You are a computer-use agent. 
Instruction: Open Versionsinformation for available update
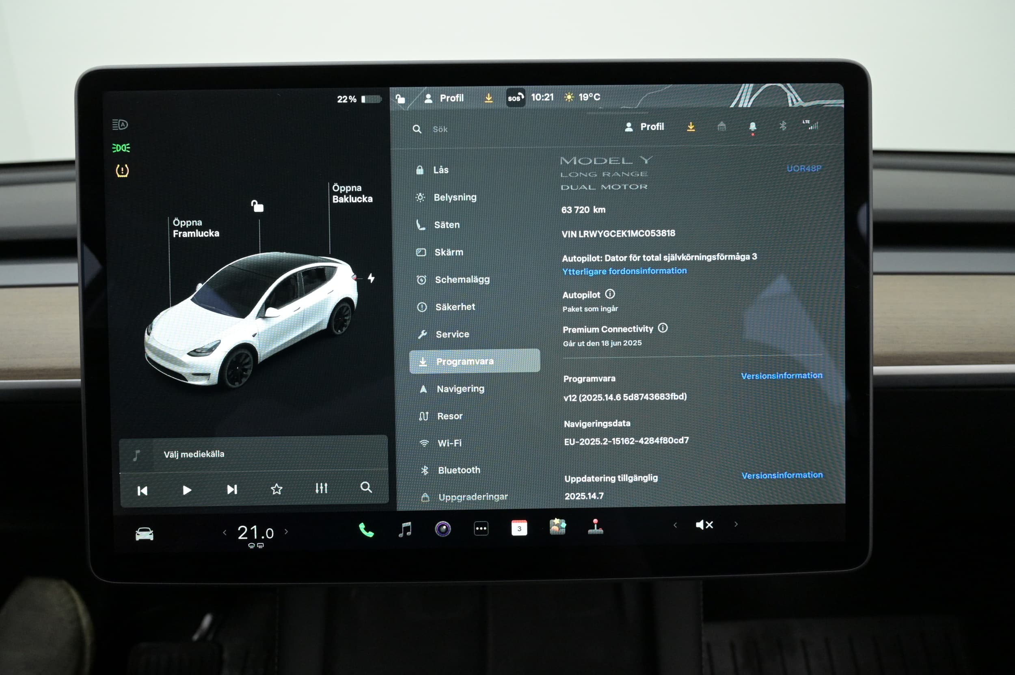(x=782, y=475)
